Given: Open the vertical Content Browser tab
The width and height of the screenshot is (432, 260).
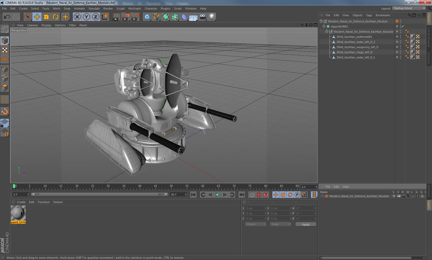Looking at the screenshot, I should tap(429, 37).
